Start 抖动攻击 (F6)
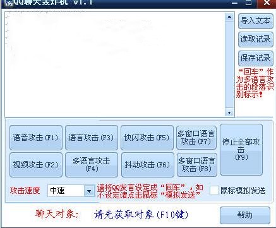The width and height of the screenshot is (276, 228). point(147,165)
